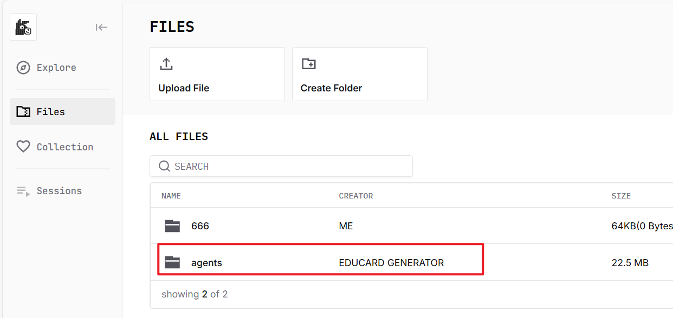Sort files by the Name column header
The width and height of the screenshot is (673, 318).
click(171, 196)
